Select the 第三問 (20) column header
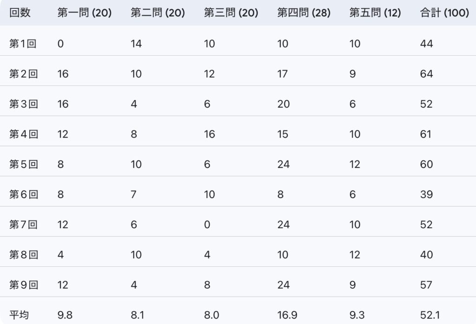Image resolution: width=476 pixels, height=324 pixels. pos(231,13)
